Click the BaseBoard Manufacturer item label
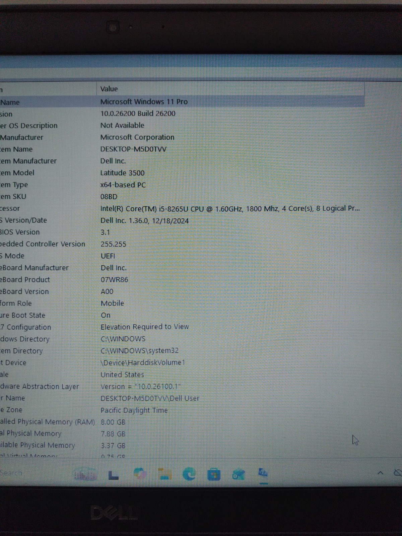 click(x=34, y=268)
